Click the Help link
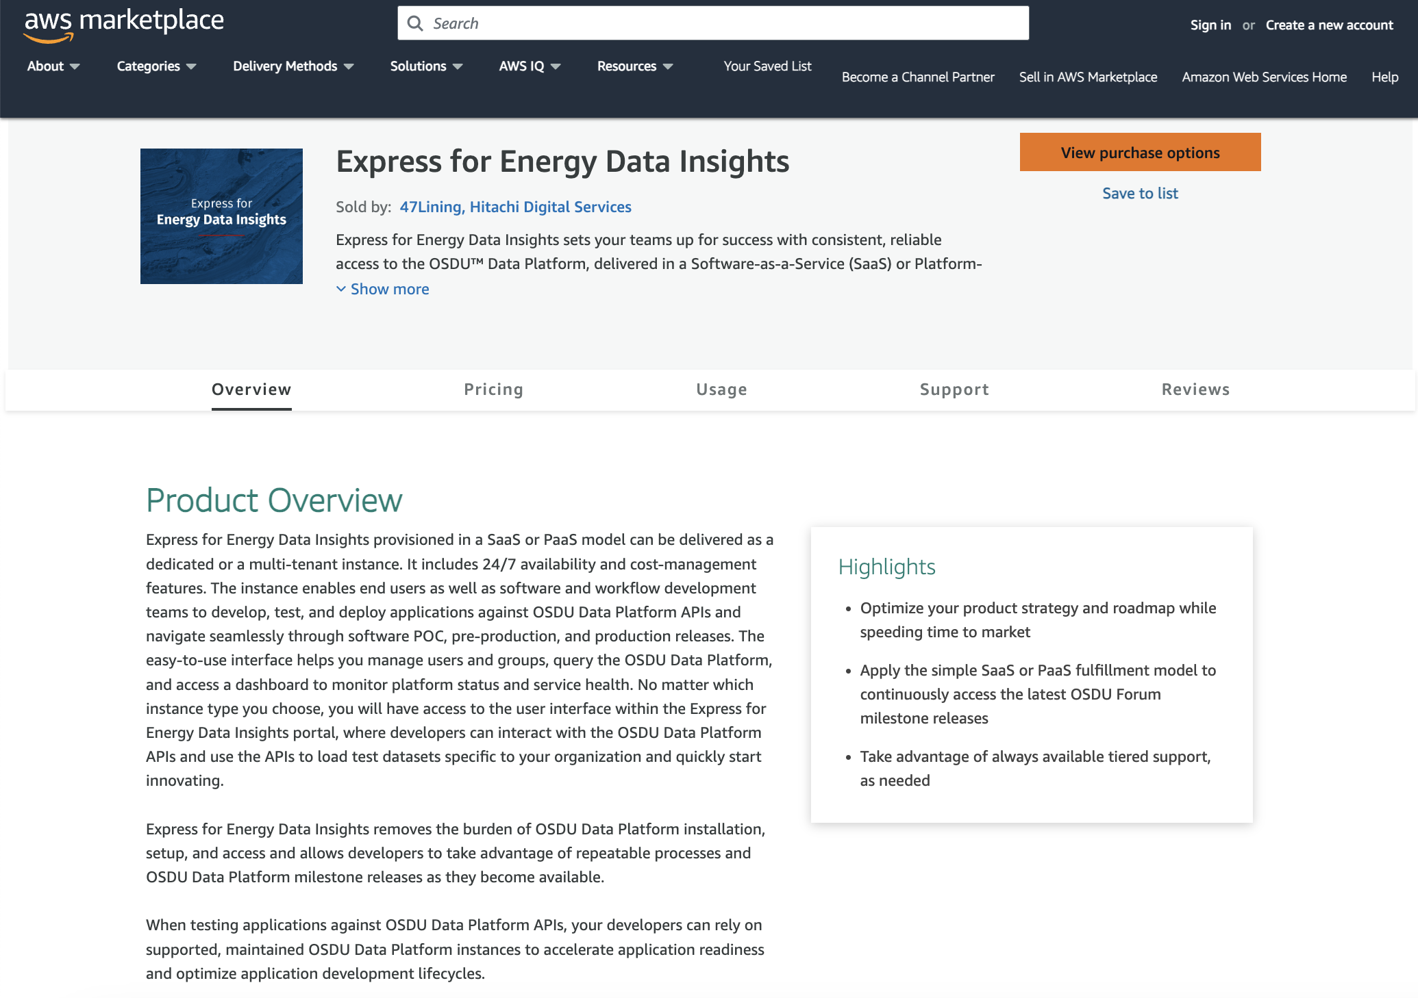The image size is (1418, 998). coord(1384,77)
